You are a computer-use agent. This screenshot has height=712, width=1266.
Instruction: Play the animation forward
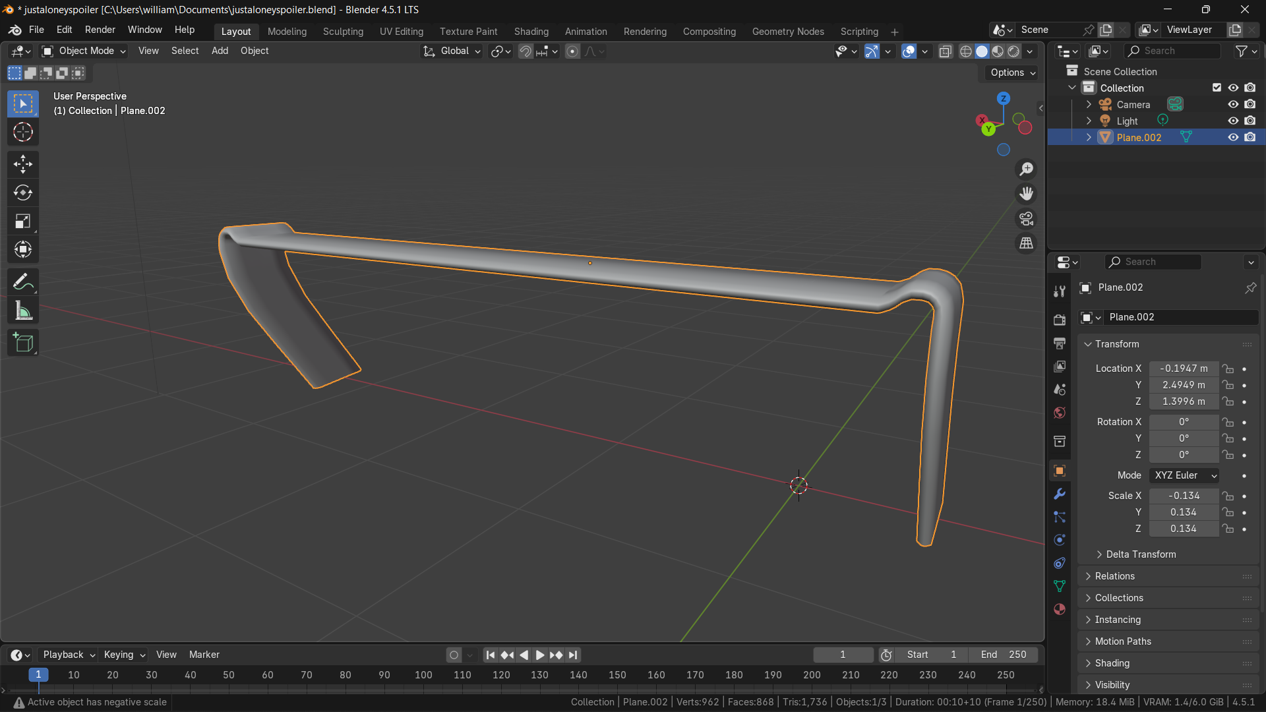[x=539, y=655]
